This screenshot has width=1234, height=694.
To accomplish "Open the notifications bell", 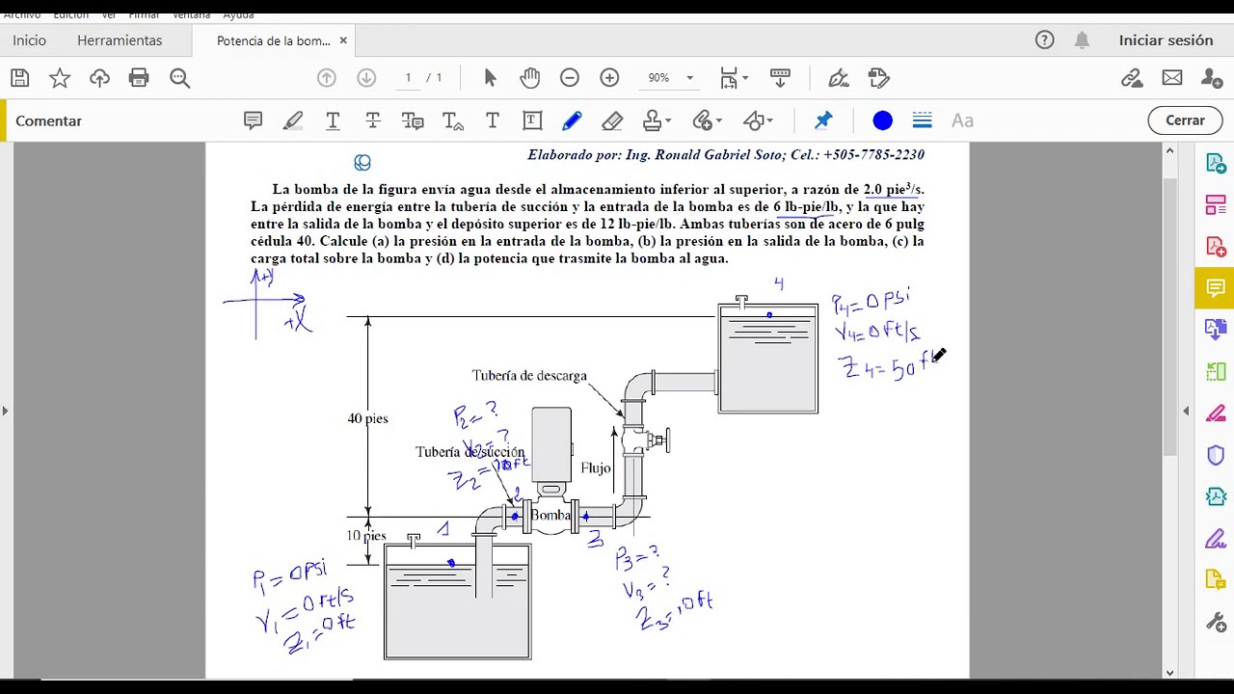I will pyautogui.click(x=1082, y=40).
